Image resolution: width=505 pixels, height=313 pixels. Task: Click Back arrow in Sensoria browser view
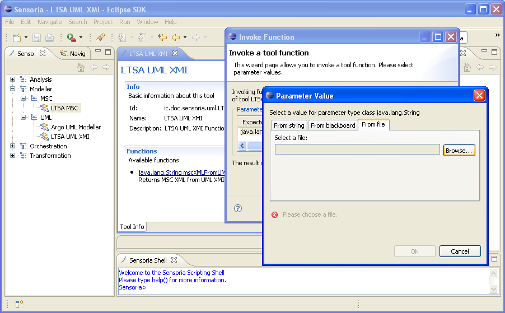click(93, 67)
